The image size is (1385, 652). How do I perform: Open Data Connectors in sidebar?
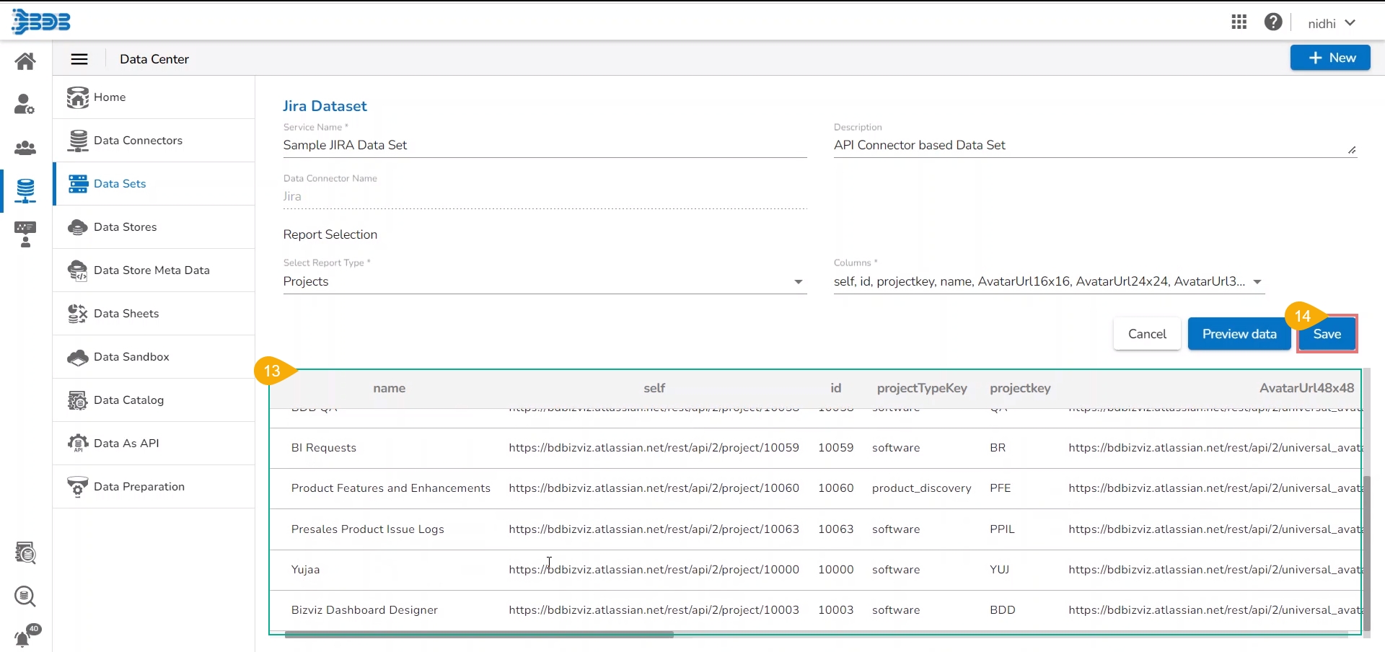(138, 141)
